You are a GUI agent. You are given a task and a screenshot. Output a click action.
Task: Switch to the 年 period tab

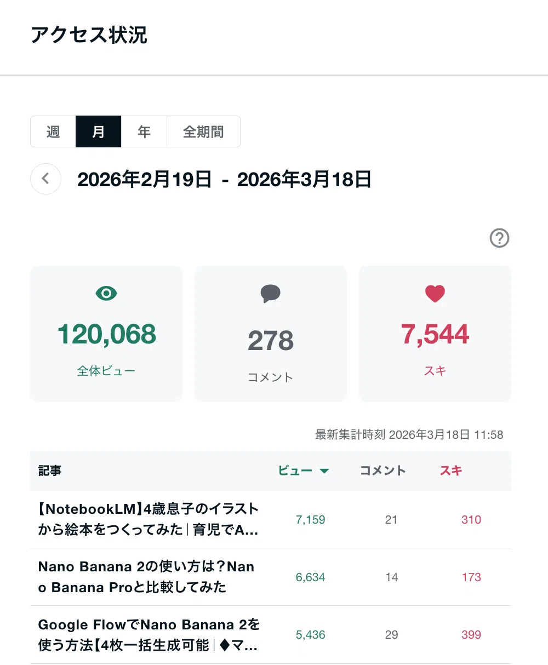[x=144, y=131]
